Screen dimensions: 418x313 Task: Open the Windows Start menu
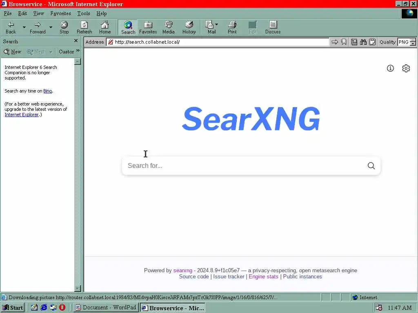[13, 308]
